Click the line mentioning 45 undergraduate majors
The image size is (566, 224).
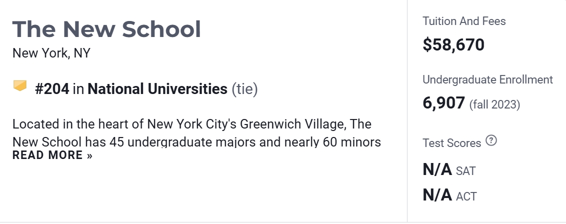click(x=196, y=142)
